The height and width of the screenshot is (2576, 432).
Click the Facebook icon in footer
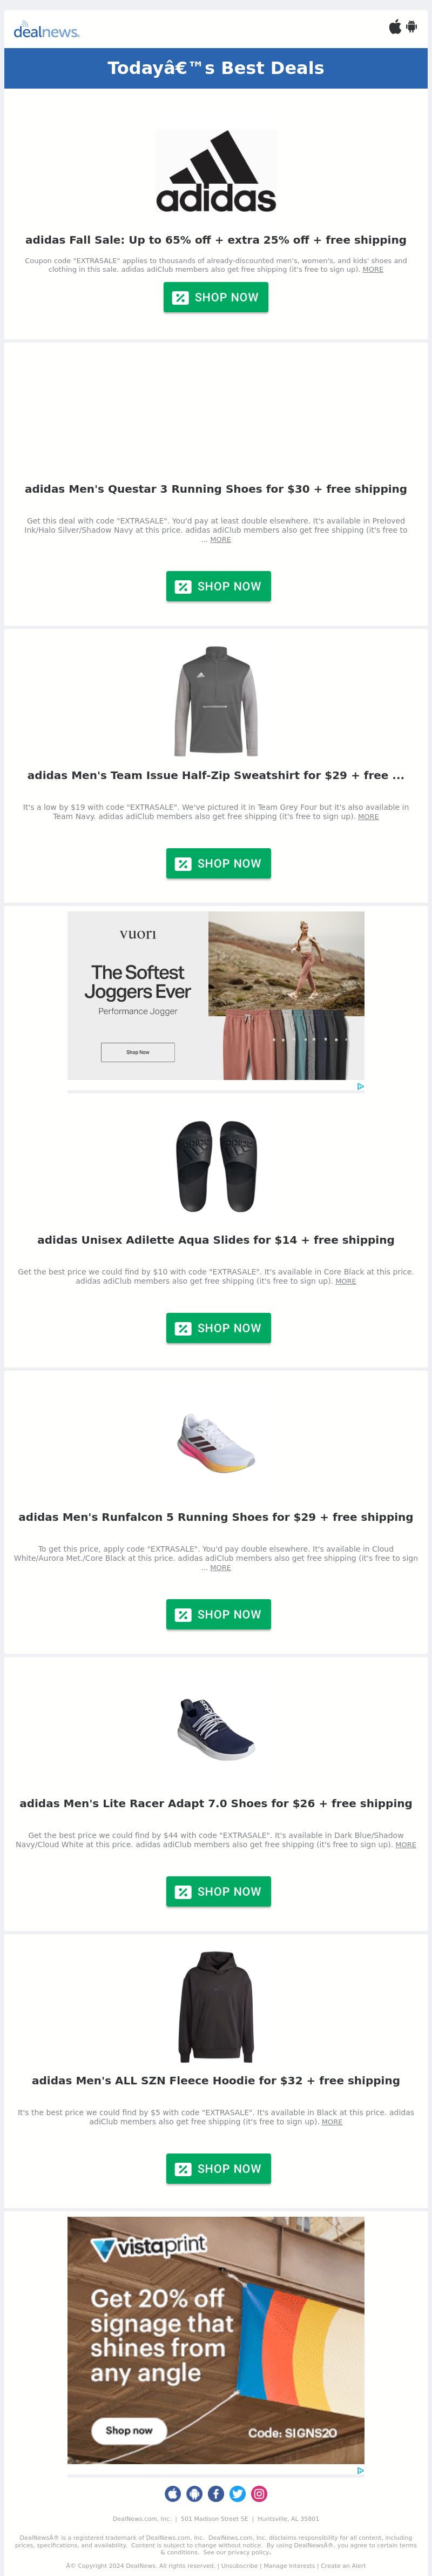click(x=216, y=2493)
